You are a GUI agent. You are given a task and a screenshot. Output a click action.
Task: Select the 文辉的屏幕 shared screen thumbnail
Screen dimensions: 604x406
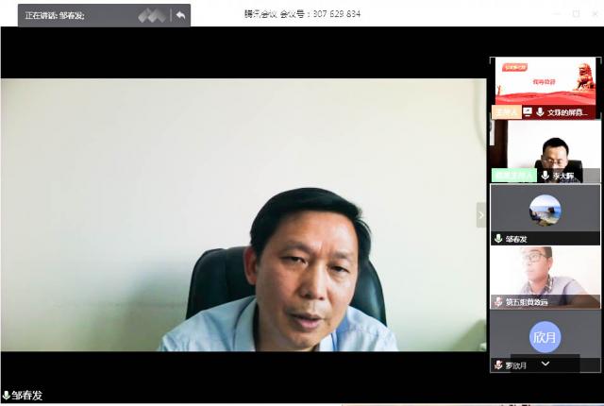pos(545,82)
